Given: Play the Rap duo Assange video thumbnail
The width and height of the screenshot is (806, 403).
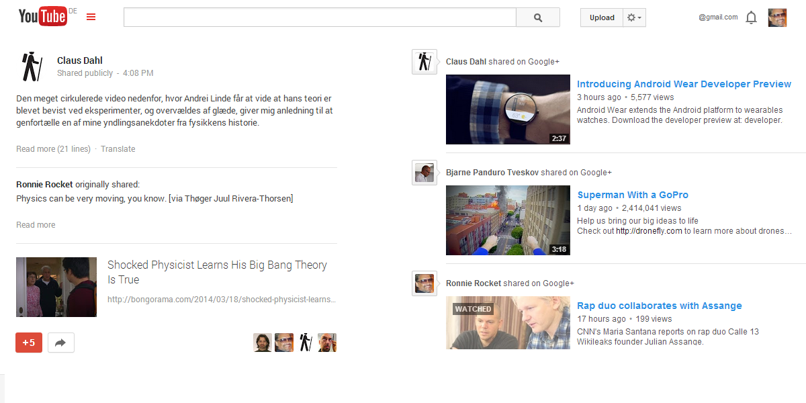Looking at the screenshot, I should point(508,322).
